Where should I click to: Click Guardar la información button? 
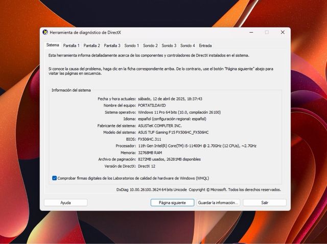pos(218,203)
